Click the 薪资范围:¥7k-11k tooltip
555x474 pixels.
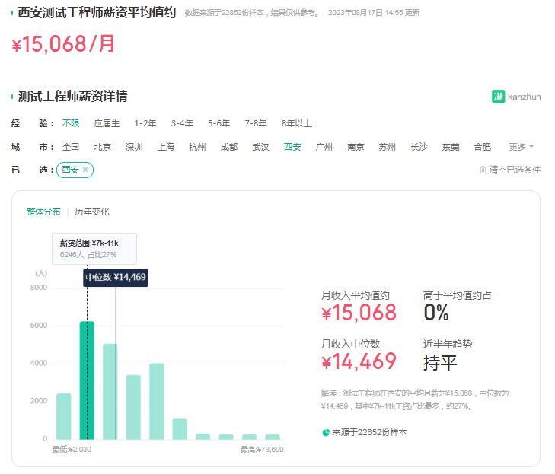point(94,249)
